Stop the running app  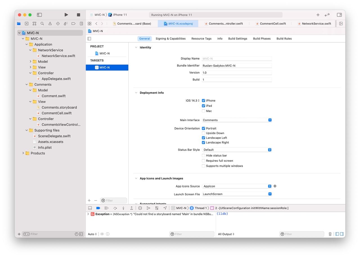78,15
